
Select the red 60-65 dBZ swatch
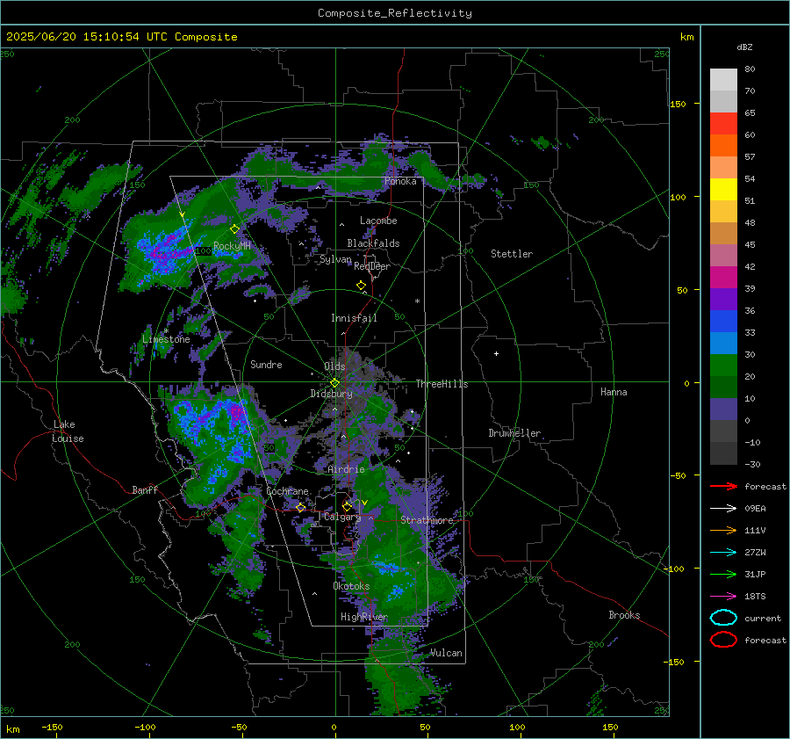click(723, 124)
